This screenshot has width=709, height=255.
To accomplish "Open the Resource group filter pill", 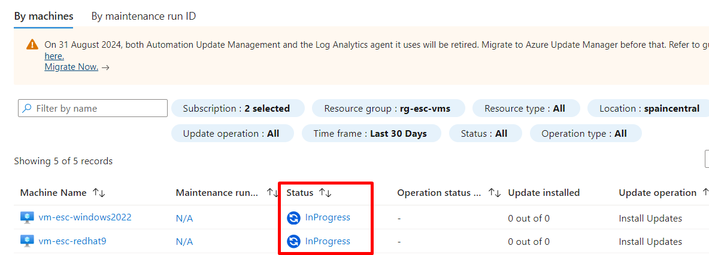I will (x=388, y=108).
